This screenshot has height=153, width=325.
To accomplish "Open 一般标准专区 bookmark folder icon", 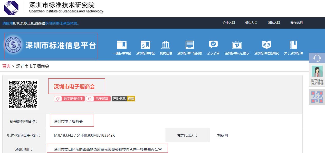I will coord(122,45).
